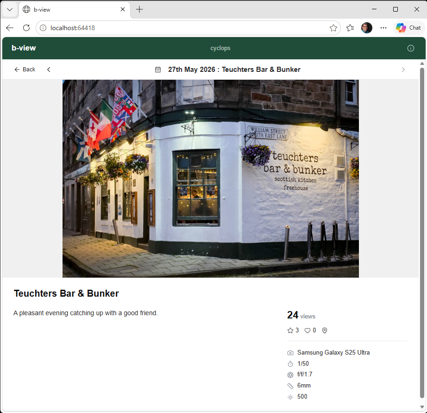Close the b-view browser tab

pyautogui.click(x=123, y=10)
